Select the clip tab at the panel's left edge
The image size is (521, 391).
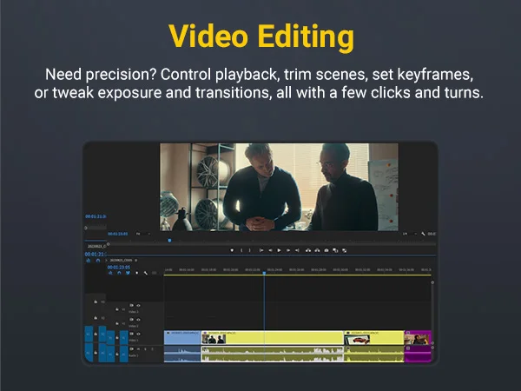(96, 246)
